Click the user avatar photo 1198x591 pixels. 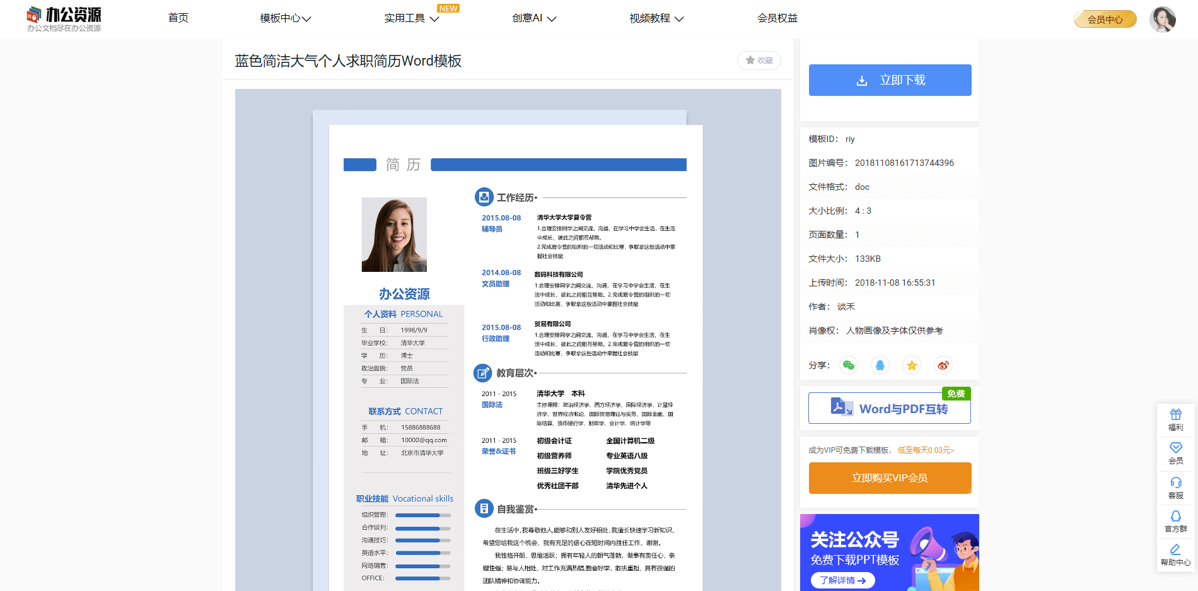(x=1162, y=19)
